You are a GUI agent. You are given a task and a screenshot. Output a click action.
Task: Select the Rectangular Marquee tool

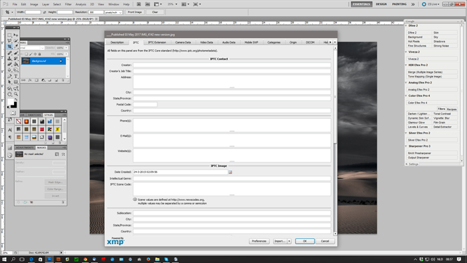[9, 35]
